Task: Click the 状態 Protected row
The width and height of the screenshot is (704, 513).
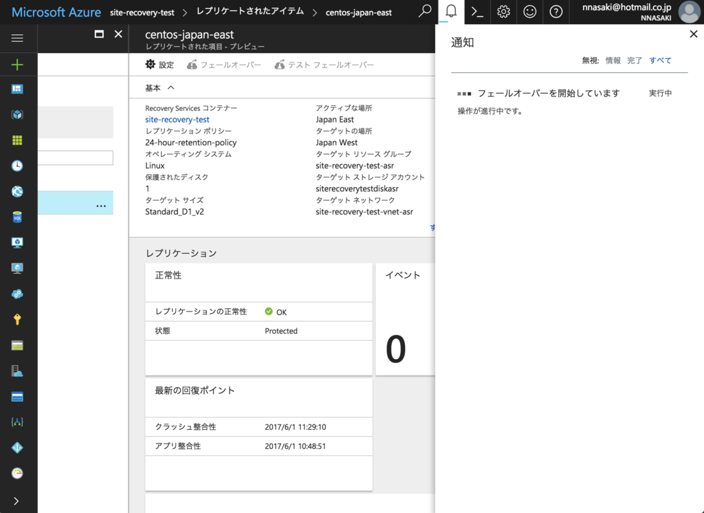Action: (x=258, y=331)
